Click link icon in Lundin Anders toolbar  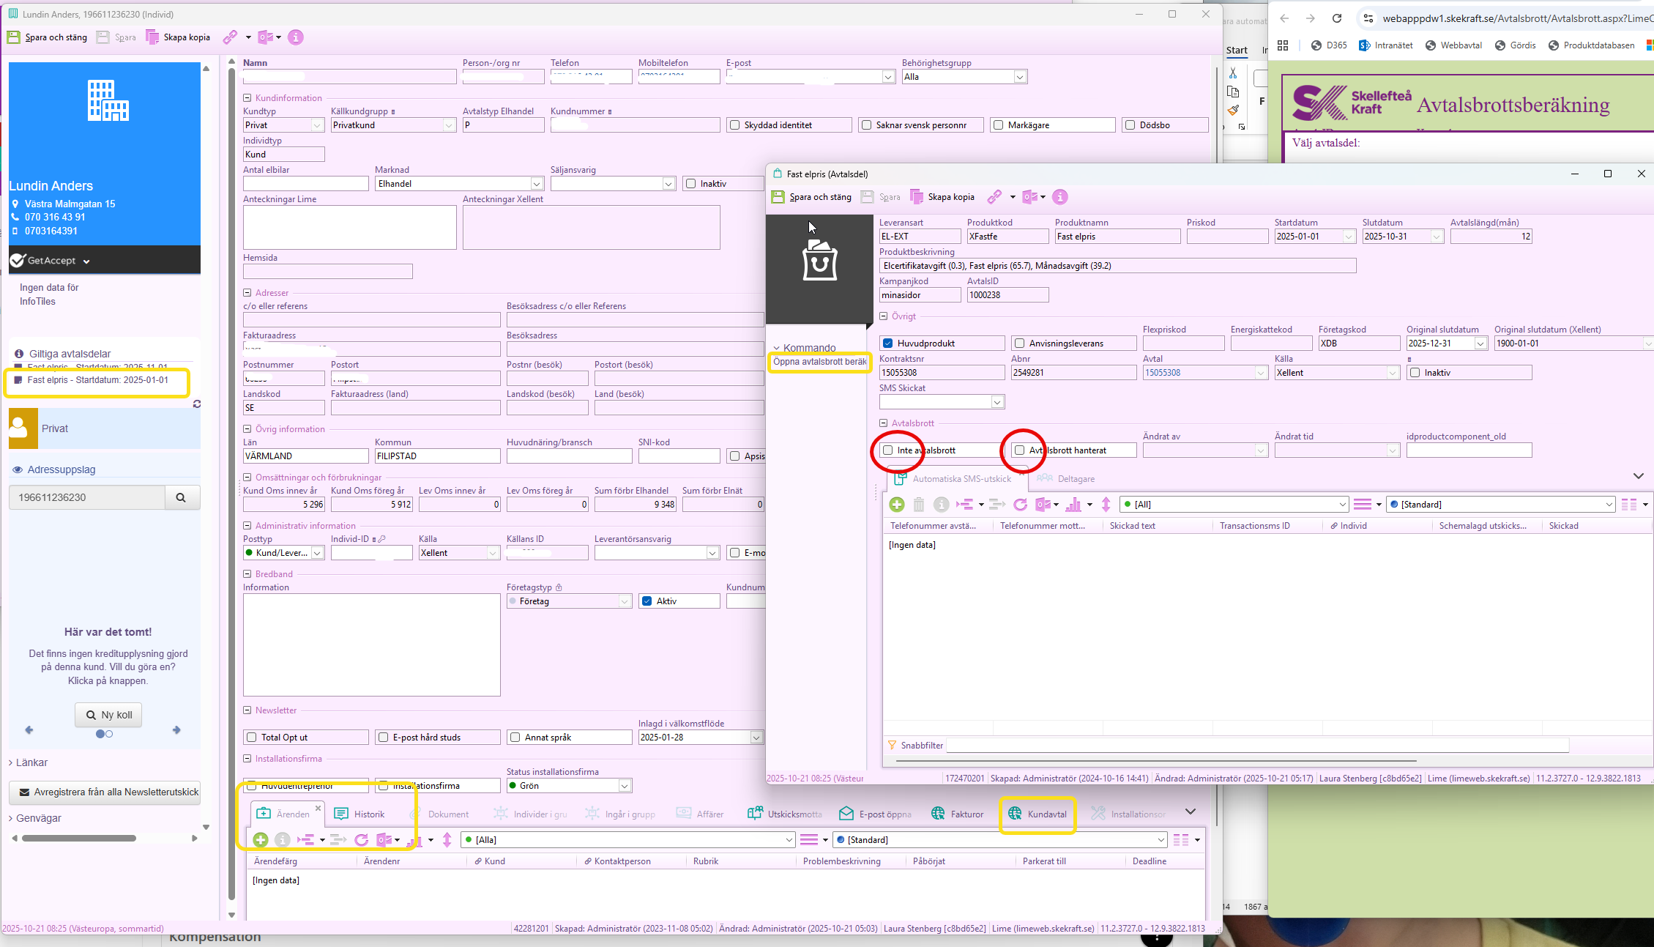(230, 37)
